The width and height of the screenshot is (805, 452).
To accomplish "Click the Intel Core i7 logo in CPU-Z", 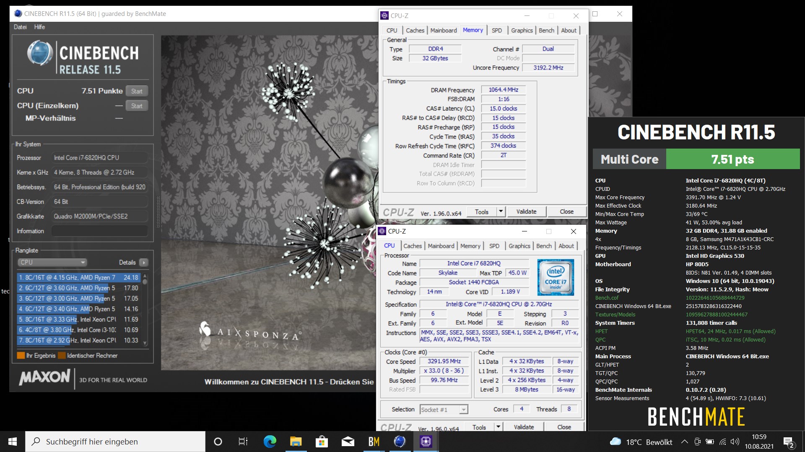I will pos(556,277).
